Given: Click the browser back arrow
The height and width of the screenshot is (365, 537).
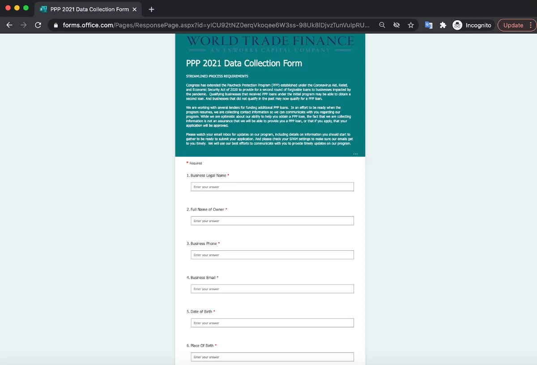Looking at the screenshot, I should pyautogui.click(x=9, y=25).
